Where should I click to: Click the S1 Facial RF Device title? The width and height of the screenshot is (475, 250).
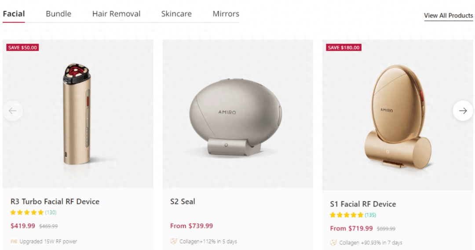coord(363,204)
